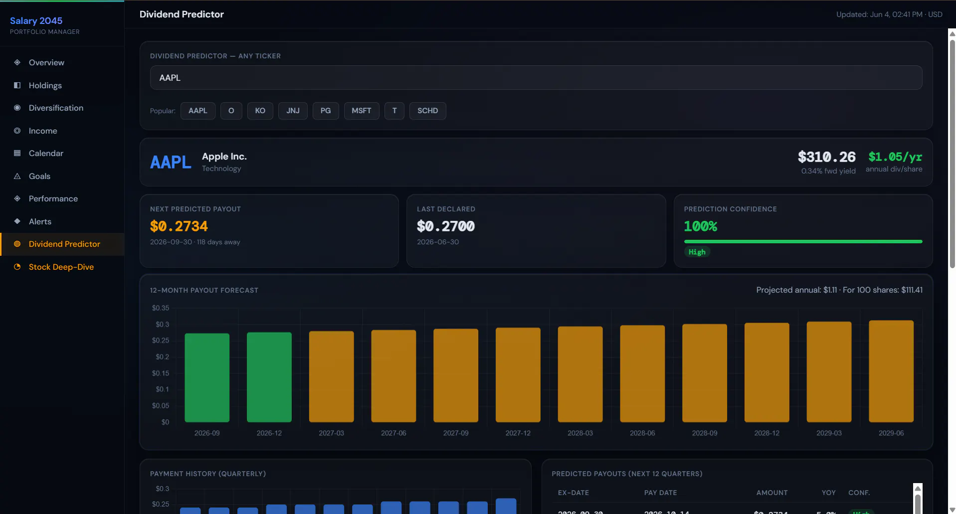Screen dimensions: 956x514
Task: Click the Dividend Predictor orange icon
Action: tap(17, 244)
